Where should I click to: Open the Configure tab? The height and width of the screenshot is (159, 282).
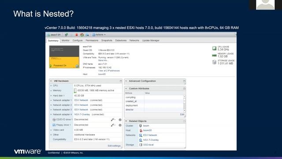pyautogui.click(x=78, y=41)
